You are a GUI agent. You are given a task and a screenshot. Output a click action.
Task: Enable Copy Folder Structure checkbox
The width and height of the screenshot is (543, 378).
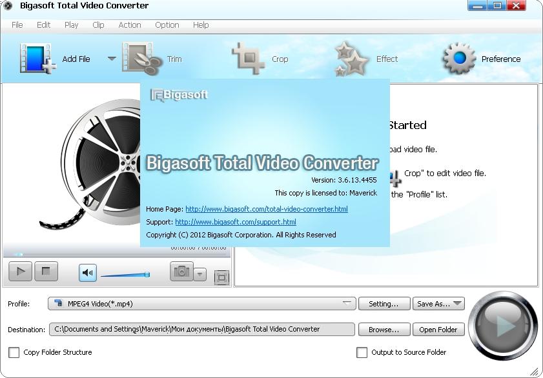14,352
